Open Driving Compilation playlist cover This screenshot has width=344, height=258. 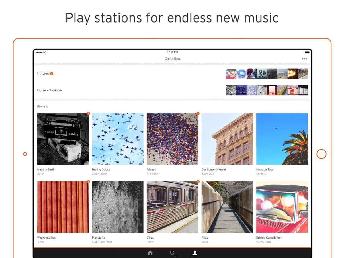(x=282, y=207)
